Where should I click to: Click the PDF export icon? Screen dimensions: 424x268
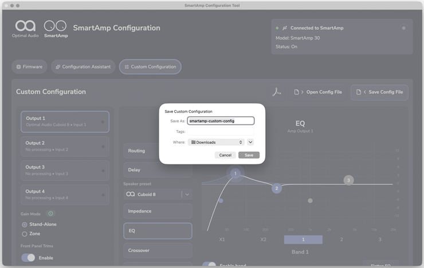[276, 92]
